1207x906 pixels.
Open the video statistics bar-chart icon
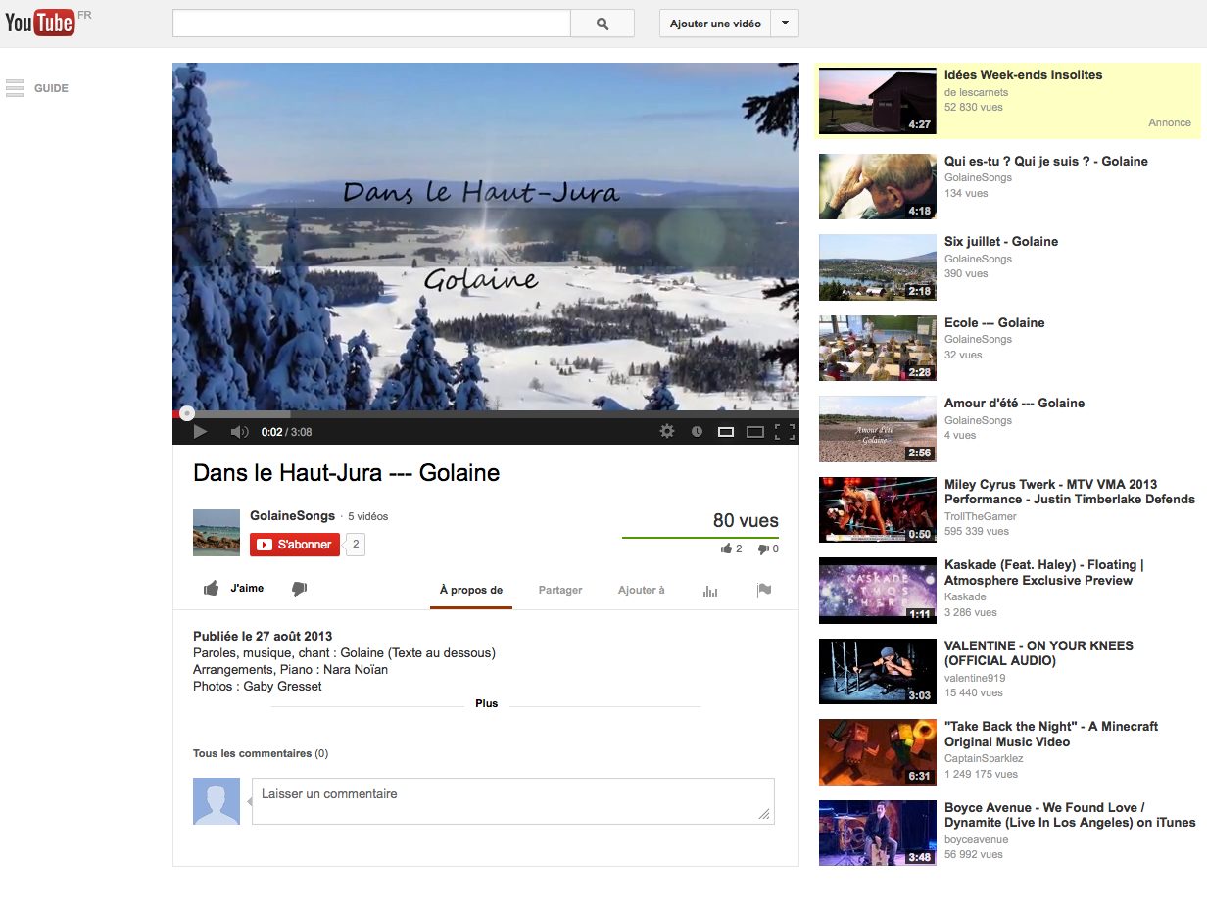[x=710, y=591]
